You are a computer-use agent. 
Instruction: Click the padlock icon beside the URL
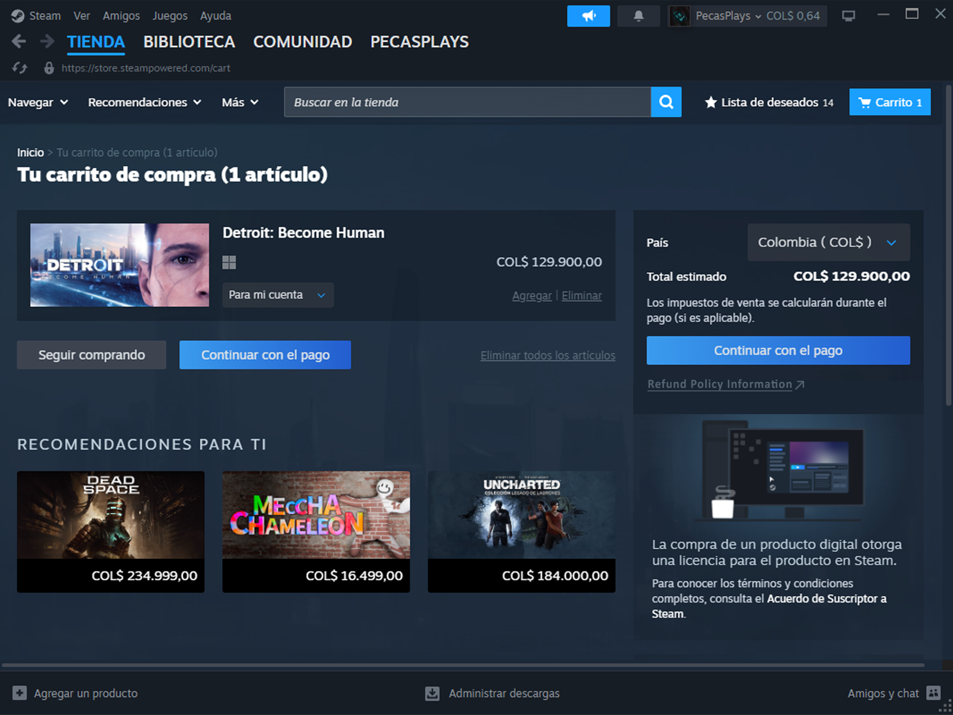pyautogui.click(x=49, y=68)
